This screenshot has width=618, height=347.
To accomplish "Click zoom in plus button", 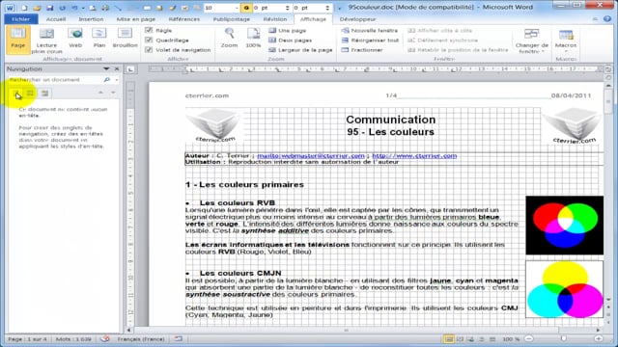I will (x=599, y=338).
